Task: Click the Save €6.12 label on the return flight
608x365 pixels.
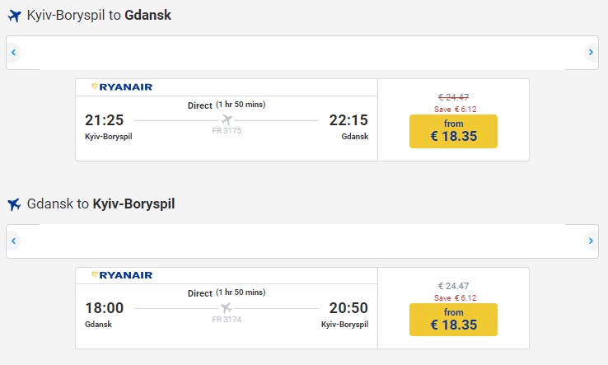Action: pos(453,297)
